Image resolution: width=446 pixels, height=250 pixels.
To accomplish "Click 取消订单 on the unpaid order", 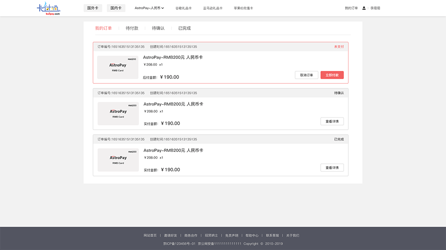I will click(307, 75).
